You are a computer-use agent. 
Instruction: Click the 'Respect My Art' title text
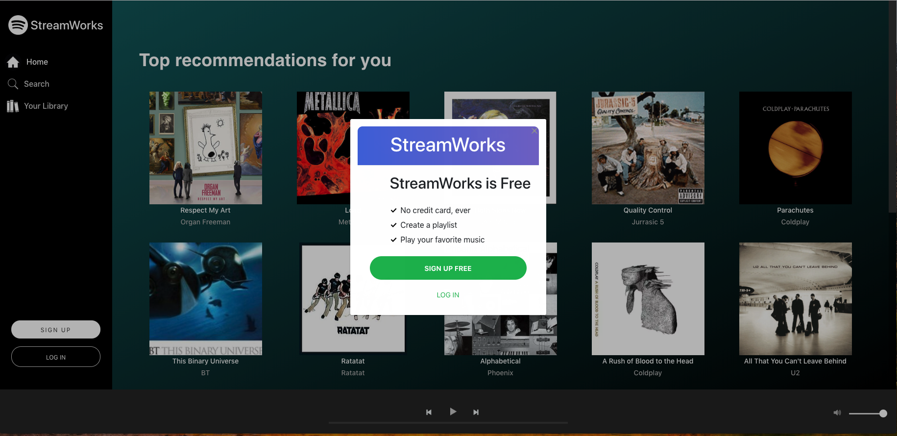tap(205, 210)
